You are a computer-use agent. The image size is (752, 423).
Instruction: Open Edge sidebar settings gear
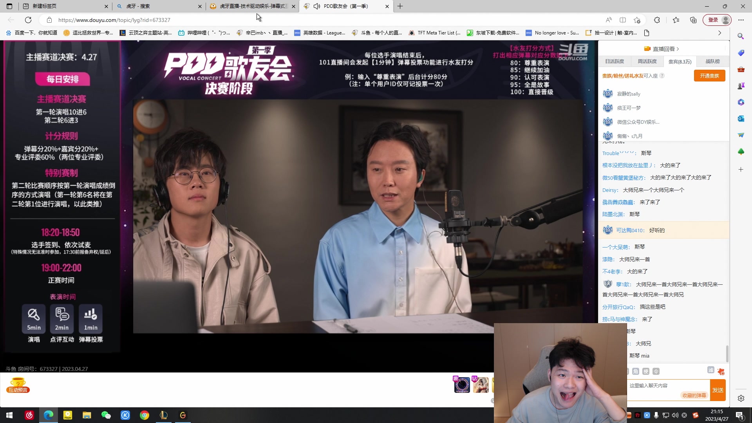pos(741,398)
